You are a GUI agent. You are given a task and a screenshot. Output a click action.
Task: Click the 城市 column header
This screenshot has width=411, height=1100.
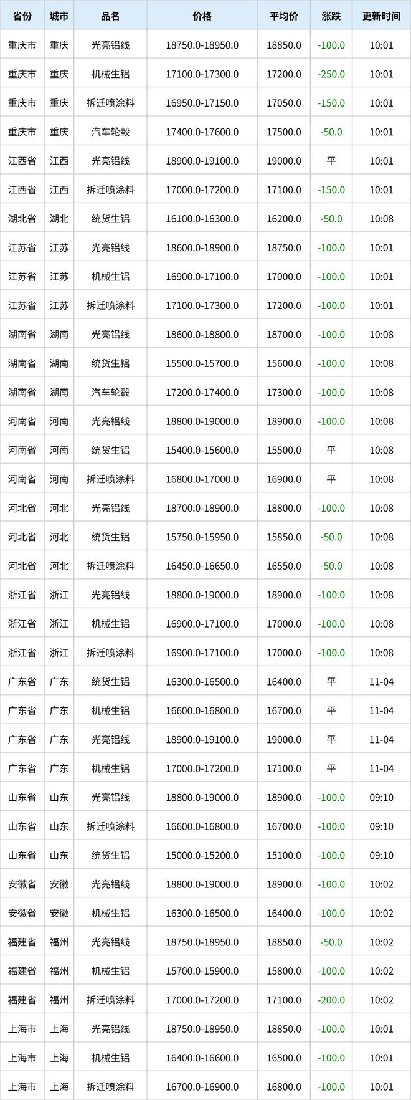(59, 16)
